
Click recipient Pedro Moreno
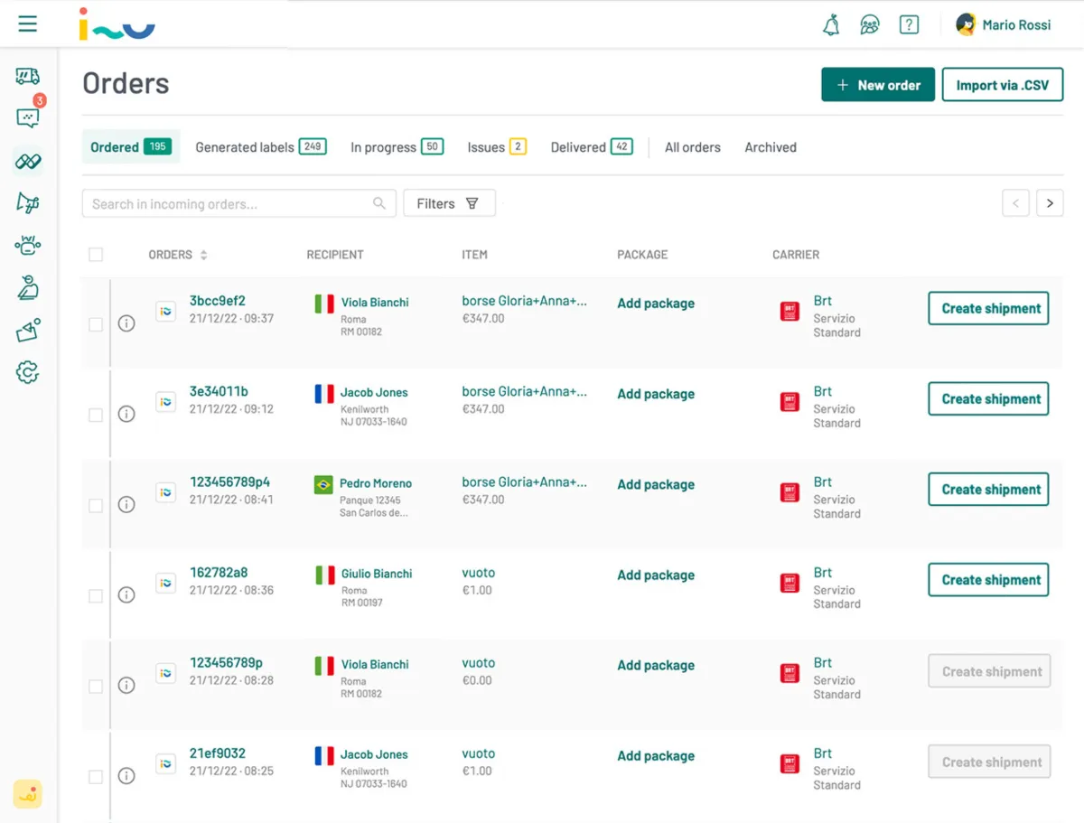pos(376,483)
